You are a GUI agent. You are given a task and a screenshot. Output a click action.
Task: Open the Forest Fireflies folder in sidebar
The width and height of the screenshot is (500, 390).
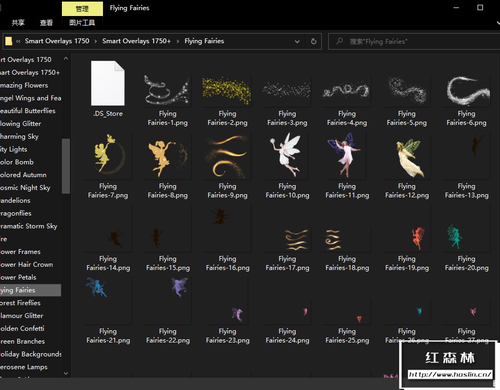(21, 303)
